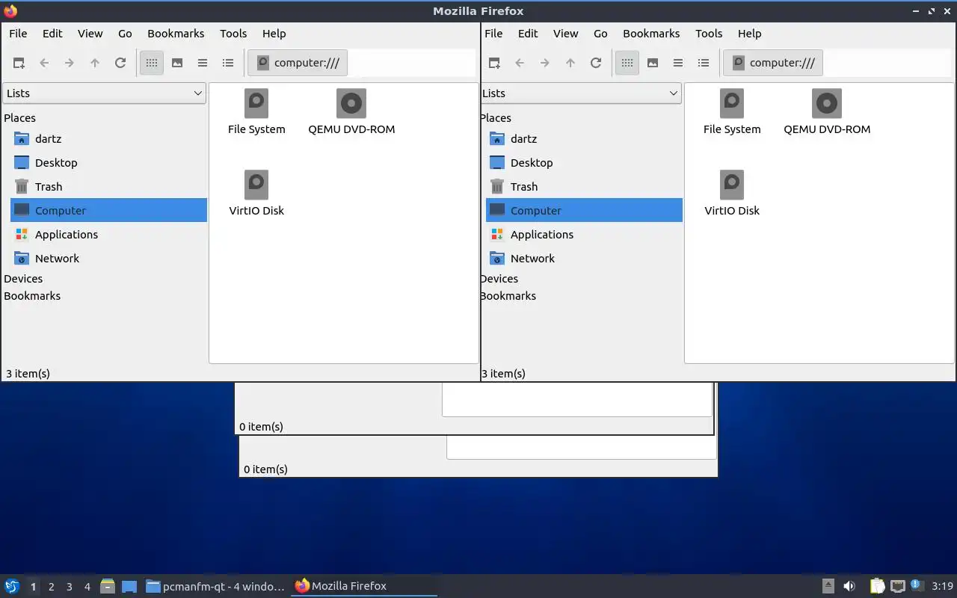Open Bookmarks menu in left window
The width and height of the screenshot is (957, 598).
[176, 34]
